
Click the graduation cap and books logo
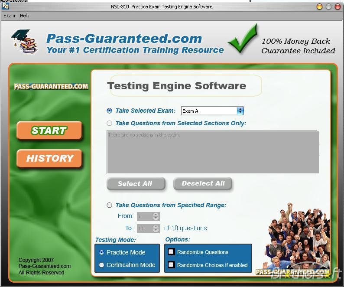(25, 42)
